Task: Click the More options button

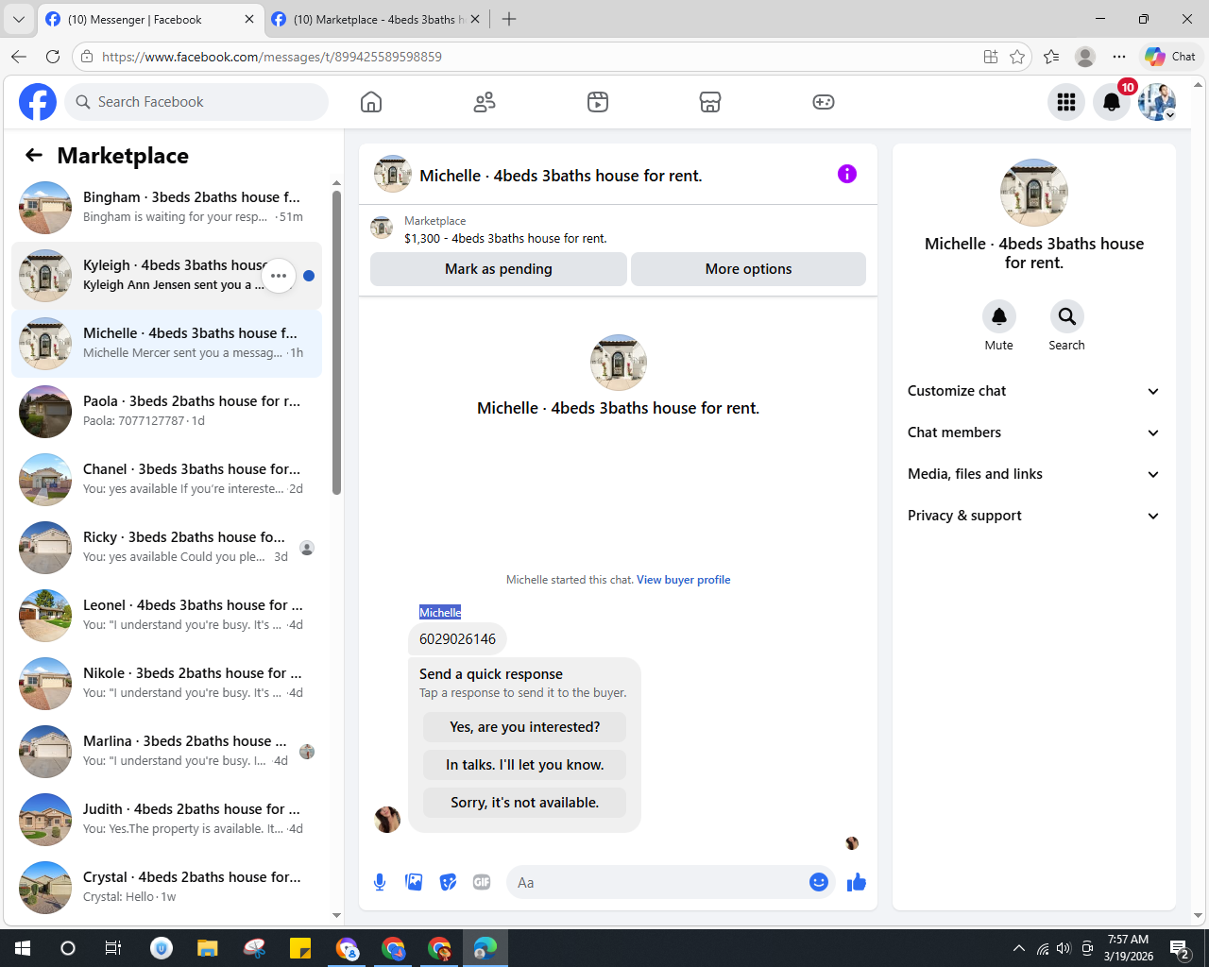Action: point(748,269)
